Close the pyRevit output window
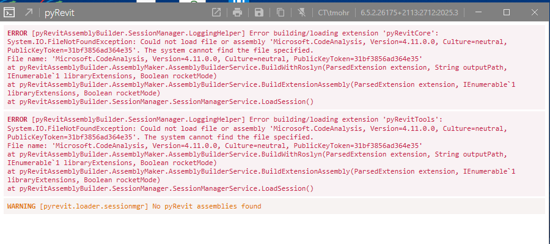Viewport: 550px width, 244px height. pos(535,13)
